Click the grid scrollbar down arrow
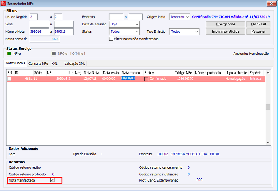278x191 pixels. (x=268, y=143)
